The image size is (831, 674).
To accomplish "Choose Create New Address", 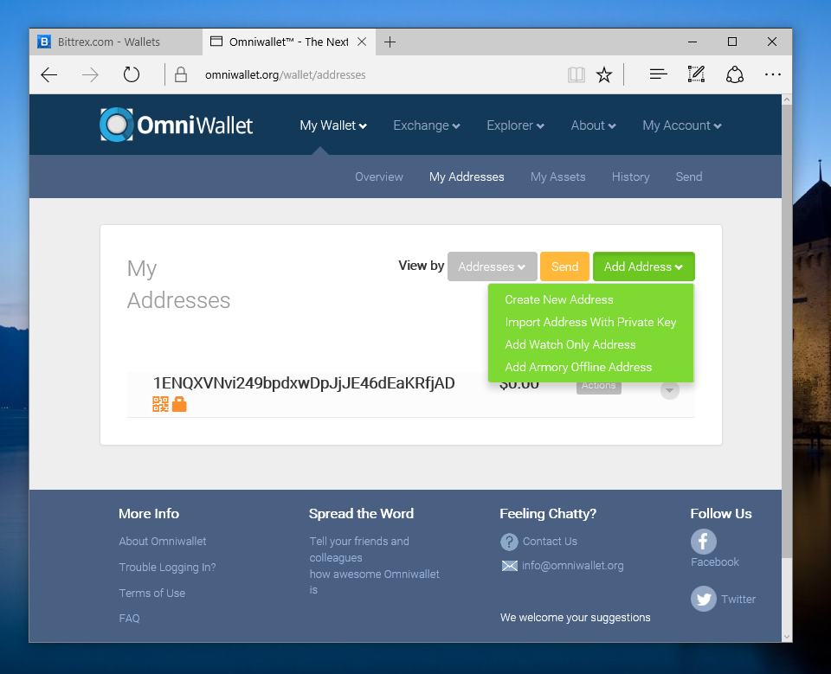I will point(559,300).
